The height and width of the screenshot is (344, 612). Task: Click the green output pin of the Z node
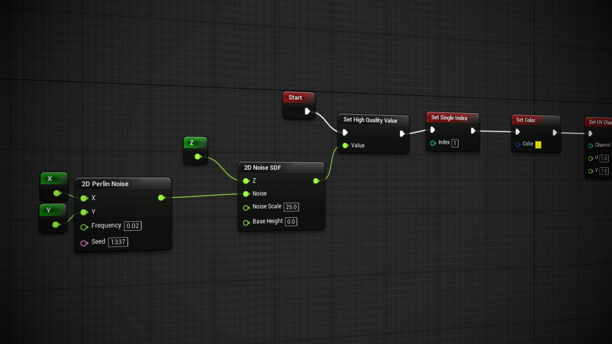point(198,156)
